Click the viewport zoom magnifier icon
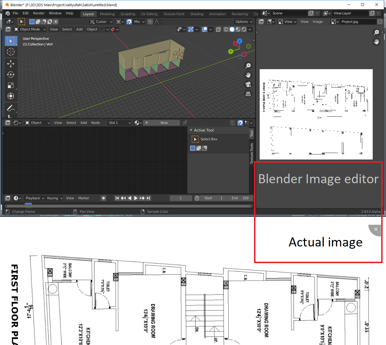386x345 pixels. [248, 66]
